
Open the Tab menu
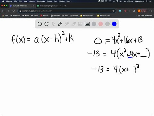55,1
